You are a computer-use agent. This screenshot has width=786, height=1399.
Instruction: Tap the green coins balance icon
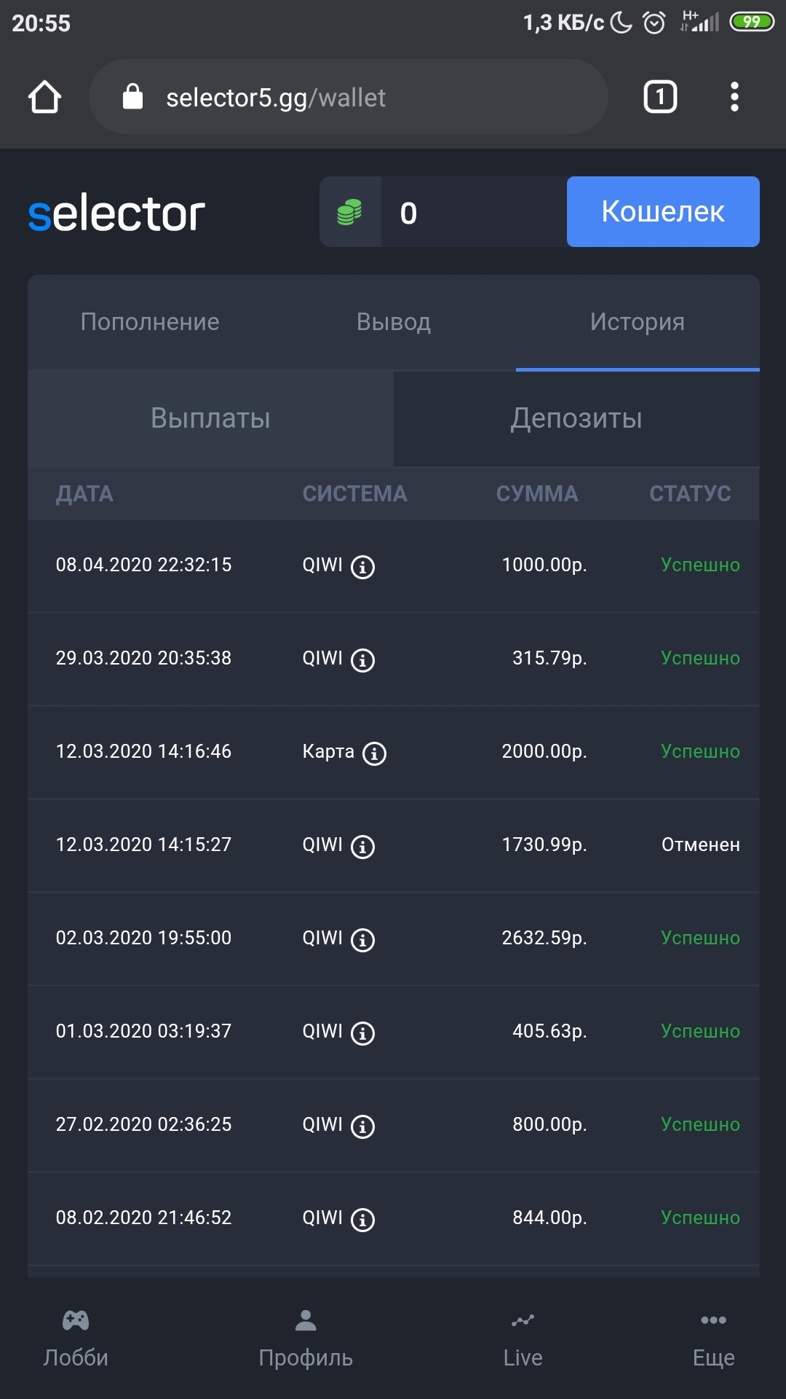350,213
